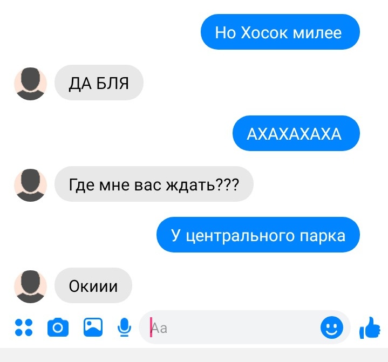Select the Где мне вас ждать??? message
Image resolution: width=388 pixels, height=362 pixels.
(x=154, y=184)
